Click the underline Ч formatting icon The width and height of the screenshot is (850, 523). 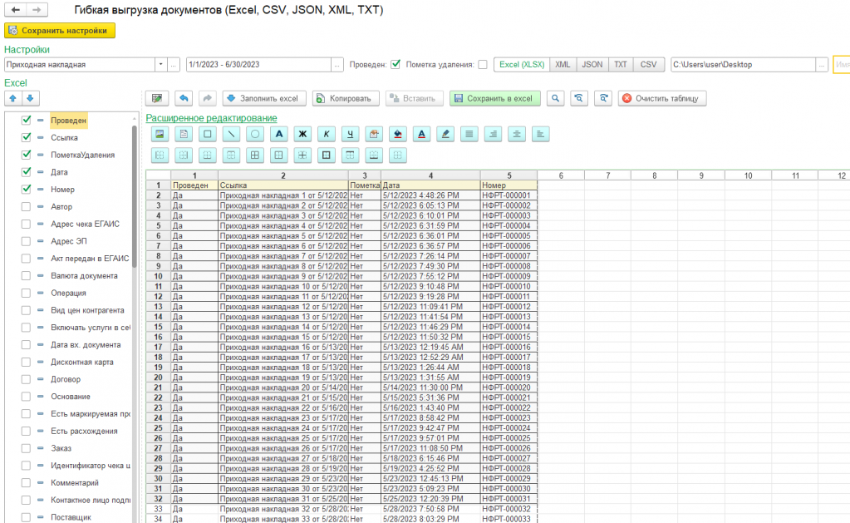coord(351,134)
